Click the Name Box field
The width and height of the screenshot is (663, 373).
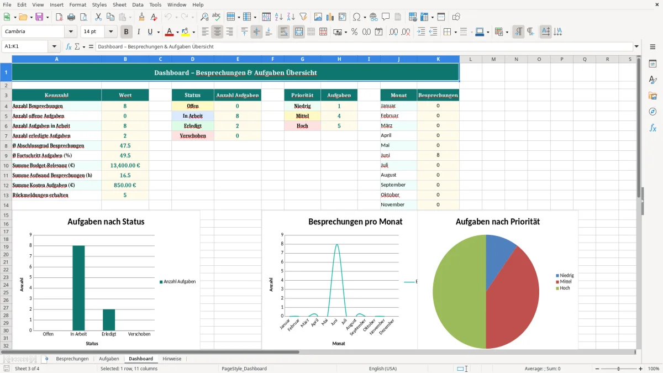[25, 46]
